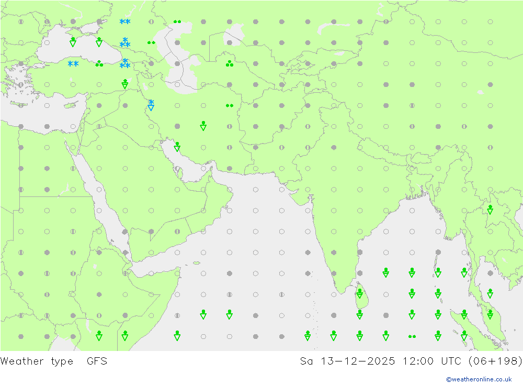Select the shower symbol on the Myanmar-Thailand border
The height and width of the screenshot is (384, 523).
click(490, 210)
